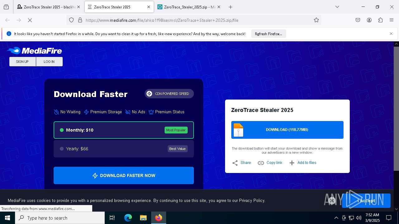Screen dimensions: 399x224
Task: Click the No Ads feature icon
Action: tap(128, 112)
